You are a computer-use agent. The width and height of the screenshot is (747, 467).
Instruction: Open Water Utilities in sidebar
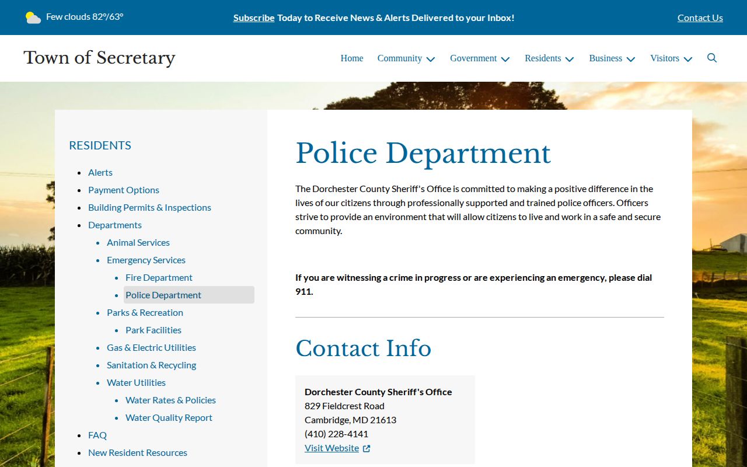point(136,382)
